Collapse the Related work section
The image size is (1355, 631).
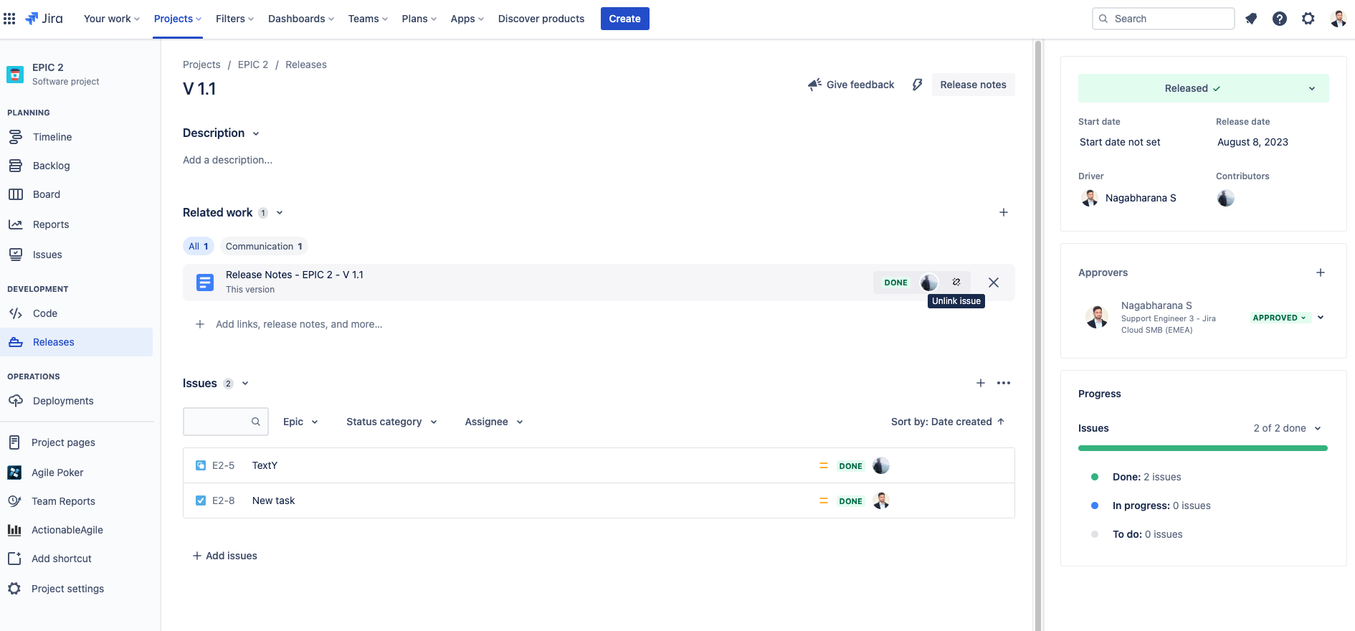pos(280,212)
